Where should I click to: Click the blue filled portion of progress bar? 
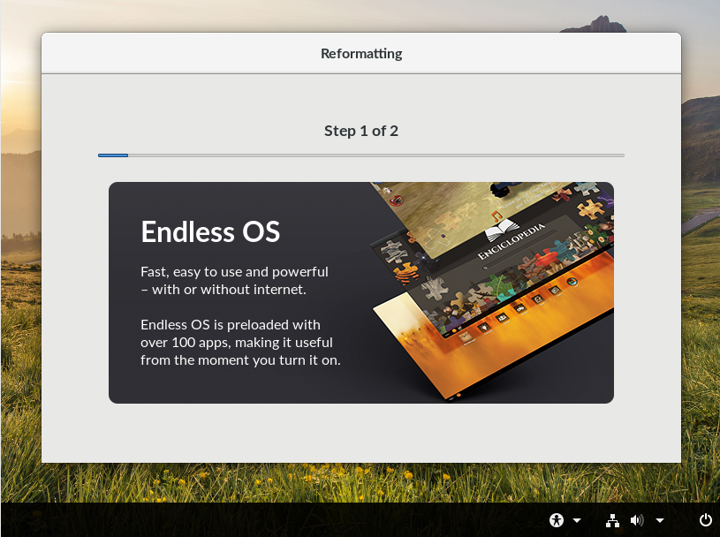click(x=113, y=155)
